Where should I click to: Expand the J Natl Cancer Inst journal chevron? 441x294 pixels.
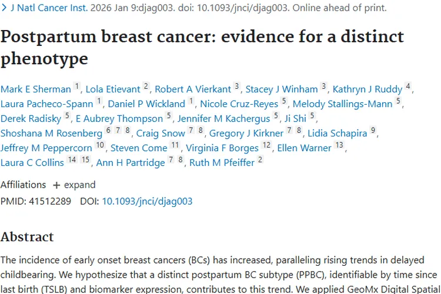click(x=5, y=9)
